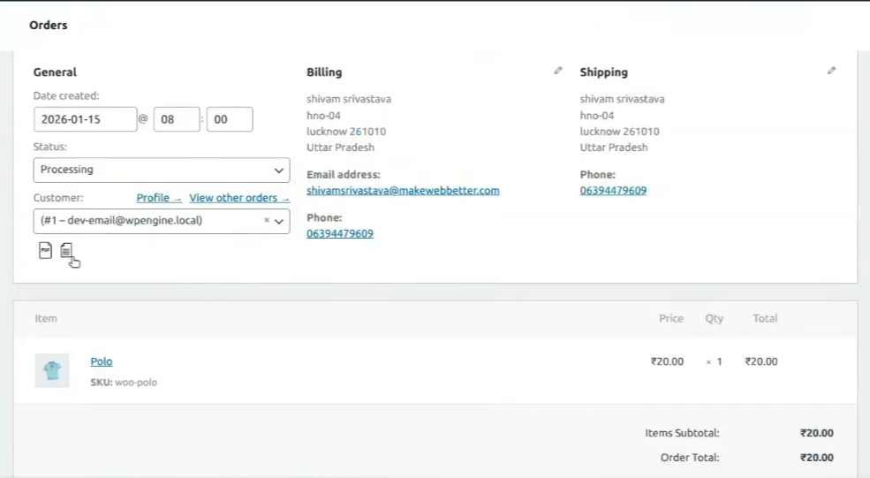Click the shipping phone number link
Screen dimensions: 870x478
[613, 191]
